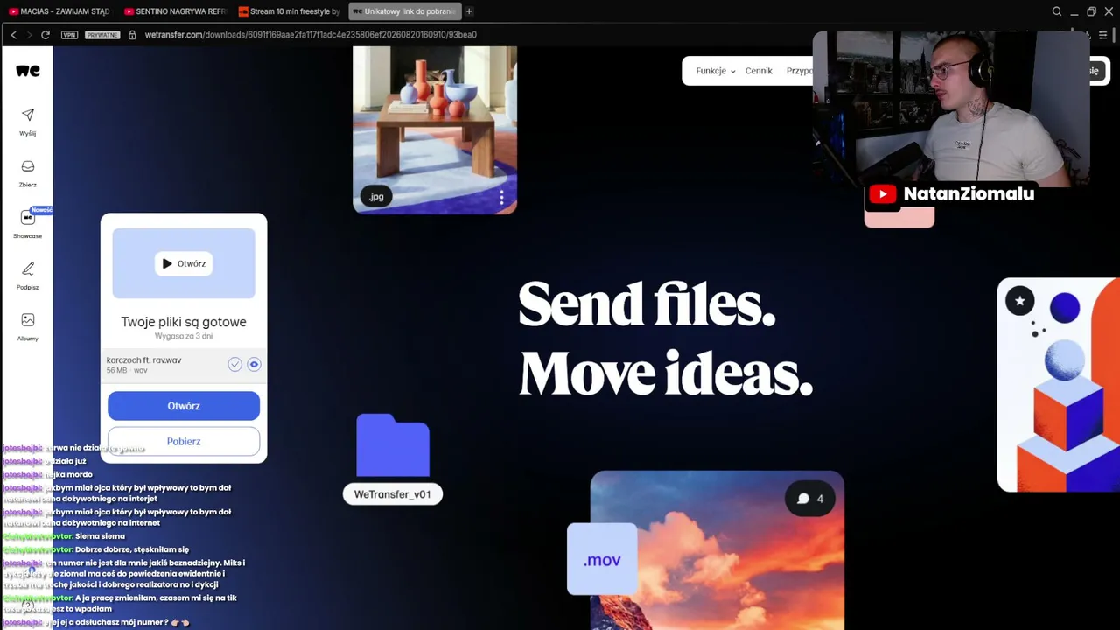The image size is (1120, 630).
Task: Click the wetransfer.com address bar URL
Action: coord(311,35)
